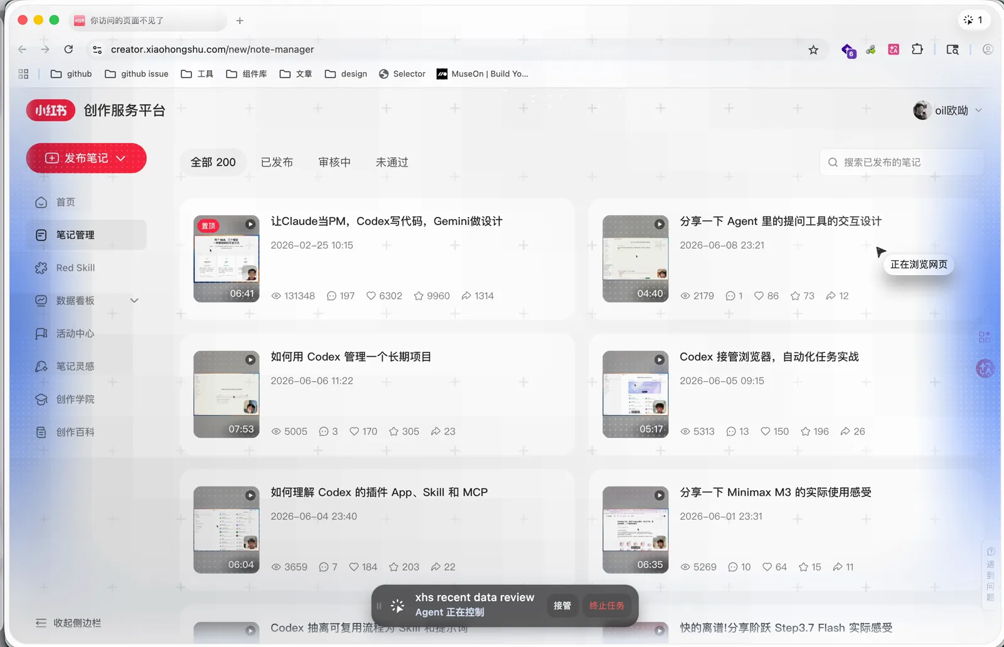Open the 工具 bookmark folder

coord(197,74)
